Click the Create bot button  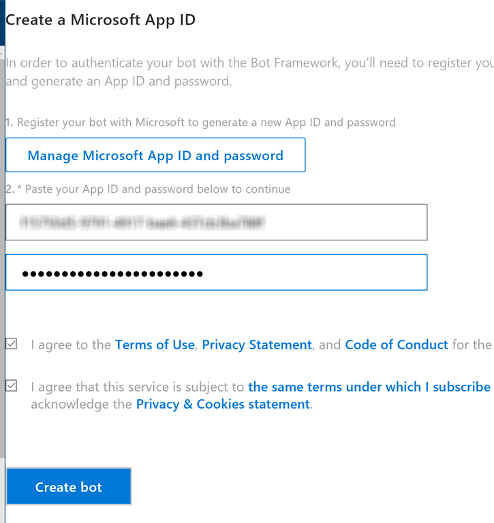coord(69,486)
